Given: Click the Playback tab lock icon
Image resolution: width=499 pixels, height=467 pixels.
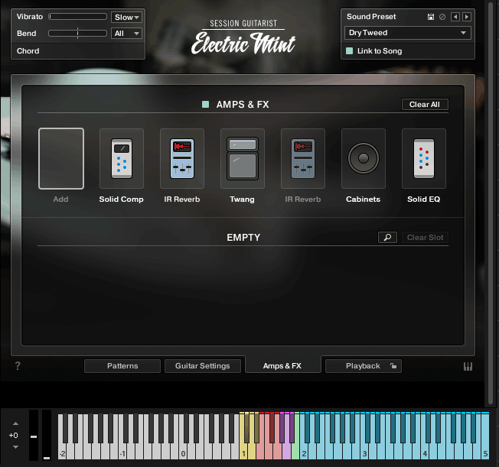Looking at the screenshot, I should pos(393,366).
